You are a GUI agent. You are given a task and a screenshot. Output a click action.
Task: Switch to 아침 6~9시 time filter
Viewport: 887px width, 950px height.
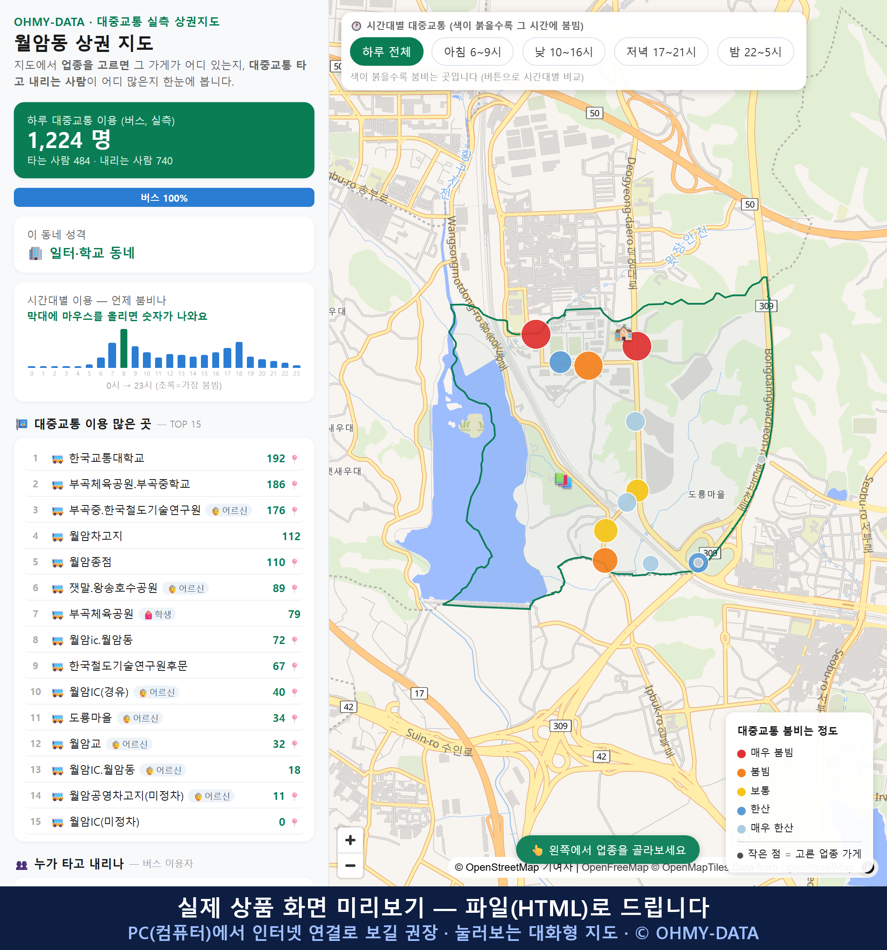[x=472, y=52]
